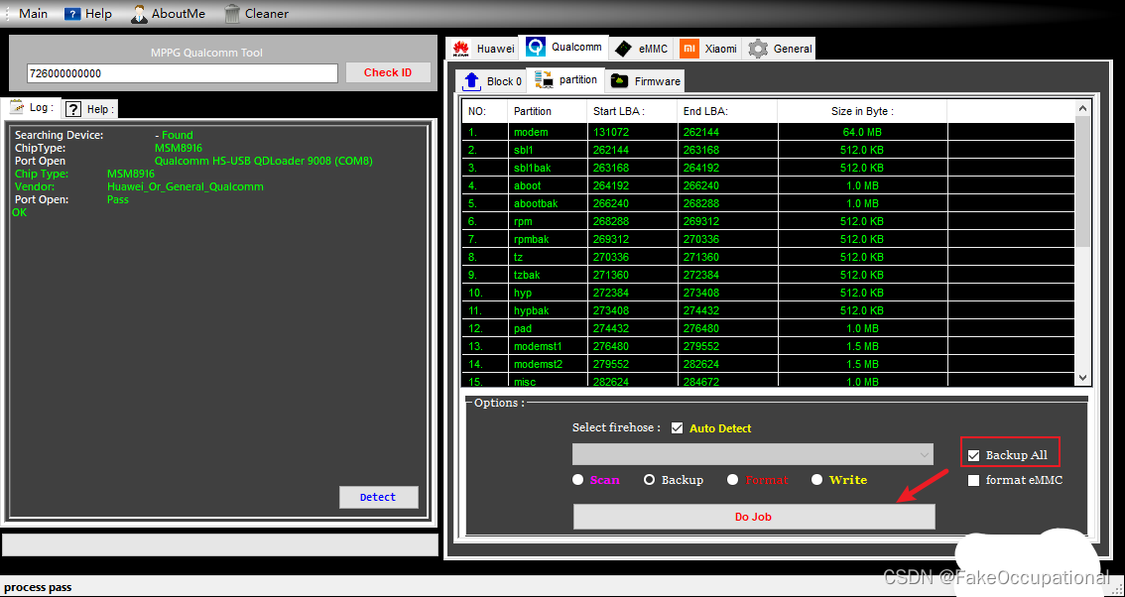Viewport: 1125px width, 597px height.
Task: Click the Log tab notepad icon
Action: tap(17, 107)
